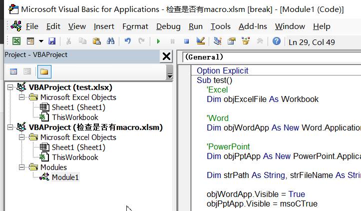Open the View menu
The image size is (361, 211).
pyautogui.click(x=77, y=26)
